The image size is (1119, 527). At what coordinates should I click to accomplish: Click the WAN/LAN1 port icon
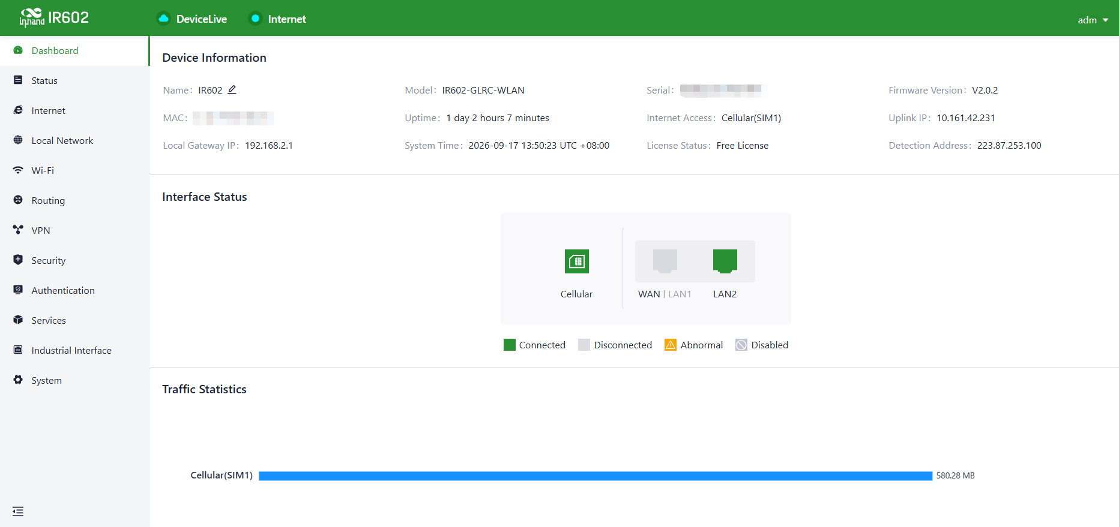665,261
